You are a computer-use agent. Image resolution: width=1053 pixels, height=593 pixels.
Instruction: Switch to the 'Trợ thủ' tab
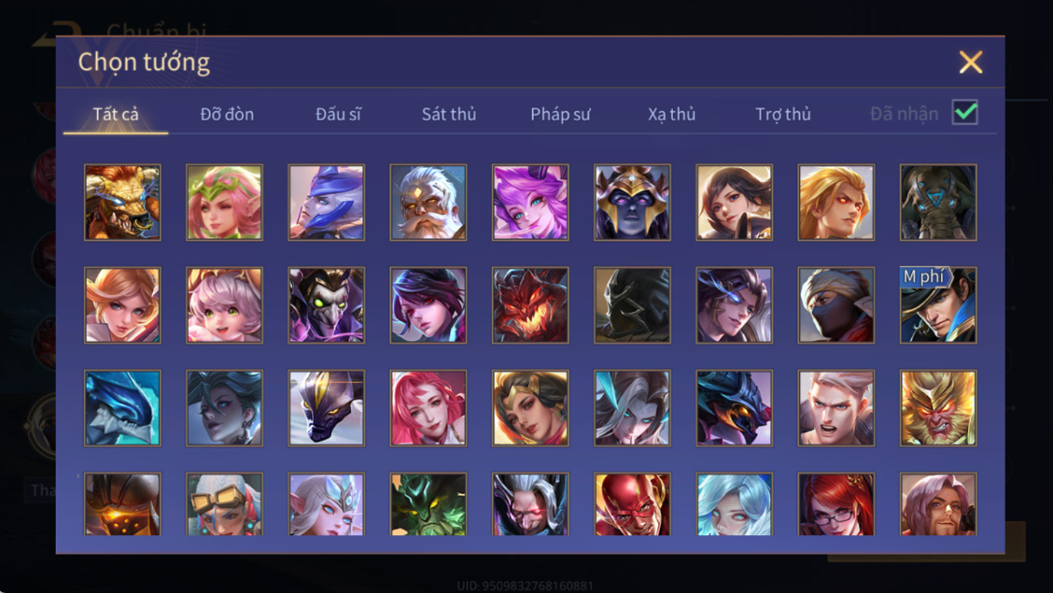(x=783, y=114)
